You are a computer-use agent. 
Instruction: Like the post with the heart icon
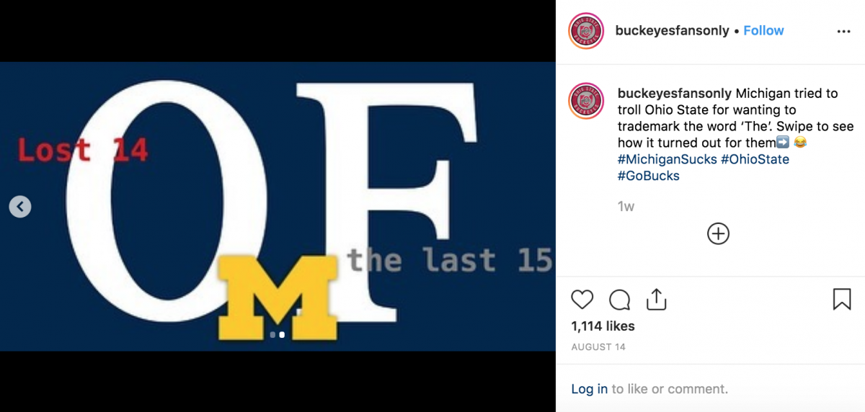tap(582, 300)
